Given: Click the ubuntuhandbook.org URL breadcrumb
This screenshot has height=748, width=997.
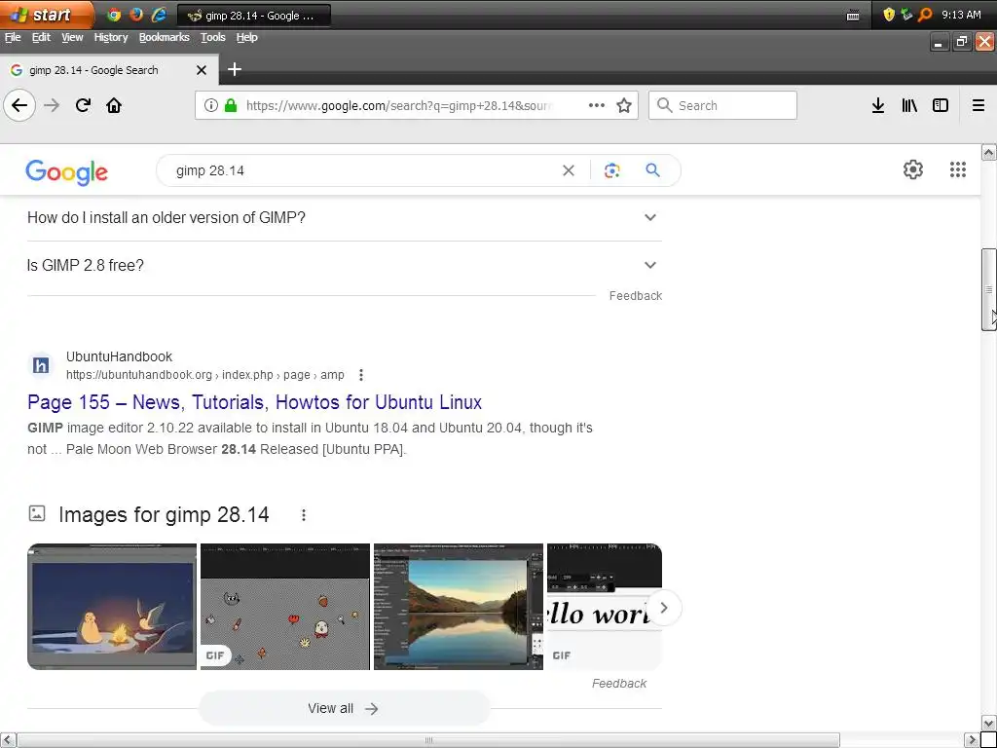Looking at the screenshot, I should (x=204, y=375).
